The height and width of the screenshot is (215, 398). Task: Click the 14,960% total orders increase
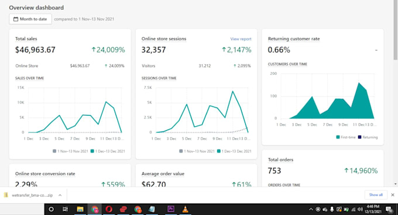click(361, 171)
